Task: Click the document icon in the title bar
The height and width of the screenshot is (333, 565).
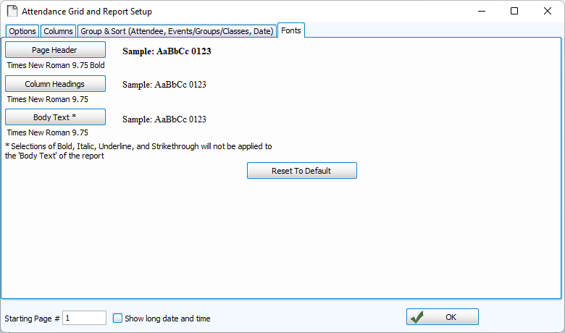Action: [12, 12]
